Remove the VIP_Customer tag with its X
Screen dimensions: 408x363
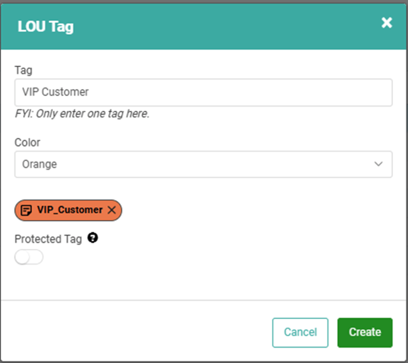point(112,210)
